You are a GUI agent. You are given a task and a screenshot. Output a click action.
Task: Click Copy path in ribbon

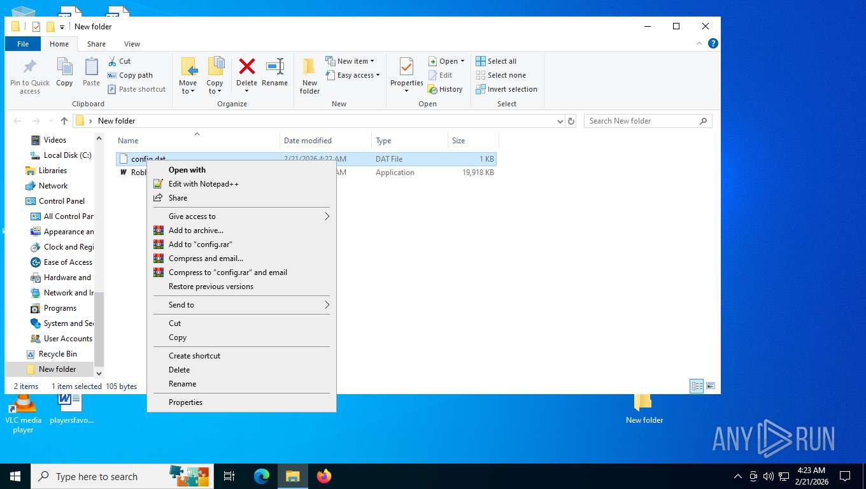(130, 75)
